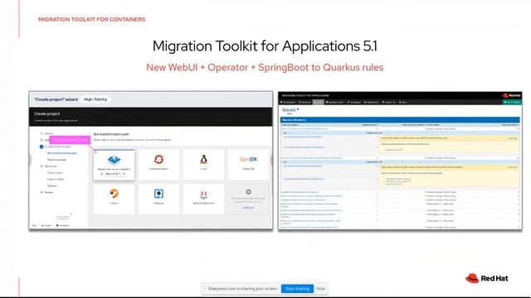Click Hide in the screen sharing bar
The height and width of the screenshot is (298, 531).
321,289
